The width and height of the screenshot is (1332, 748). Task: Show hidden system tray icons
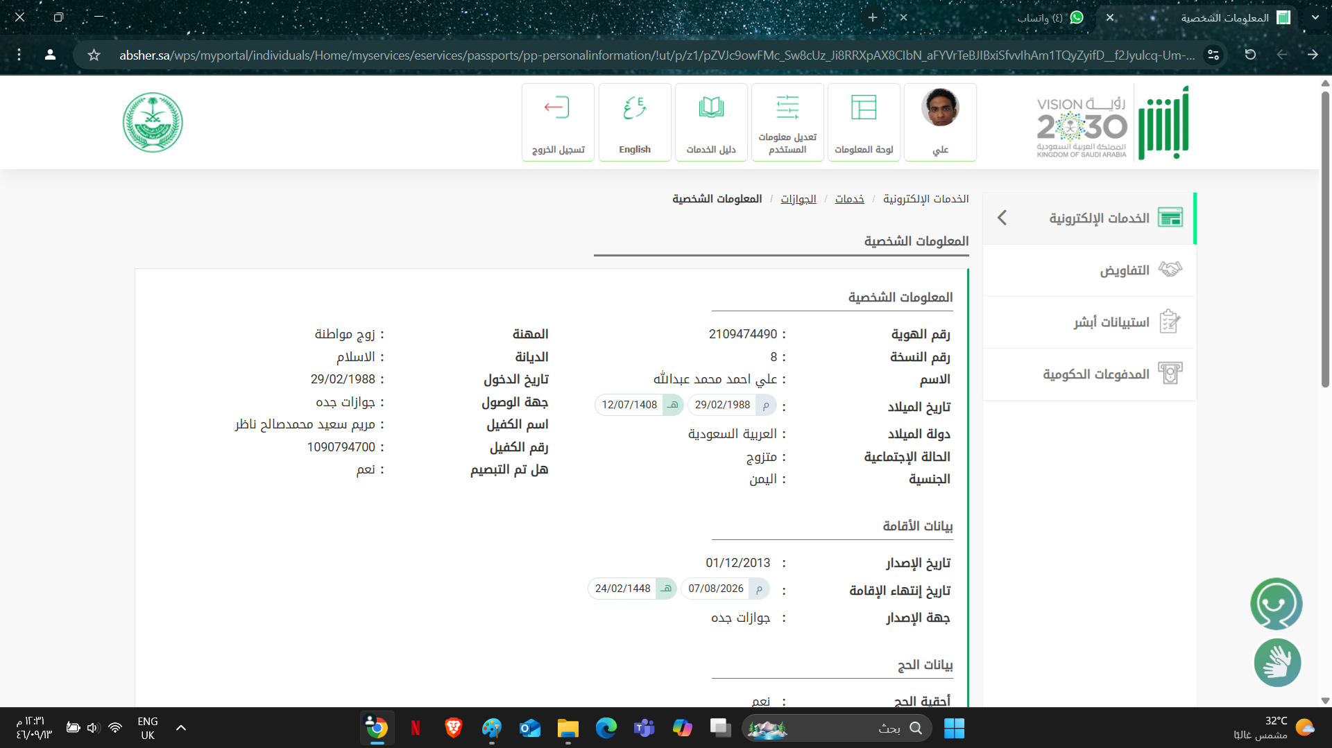pos(181,728)
